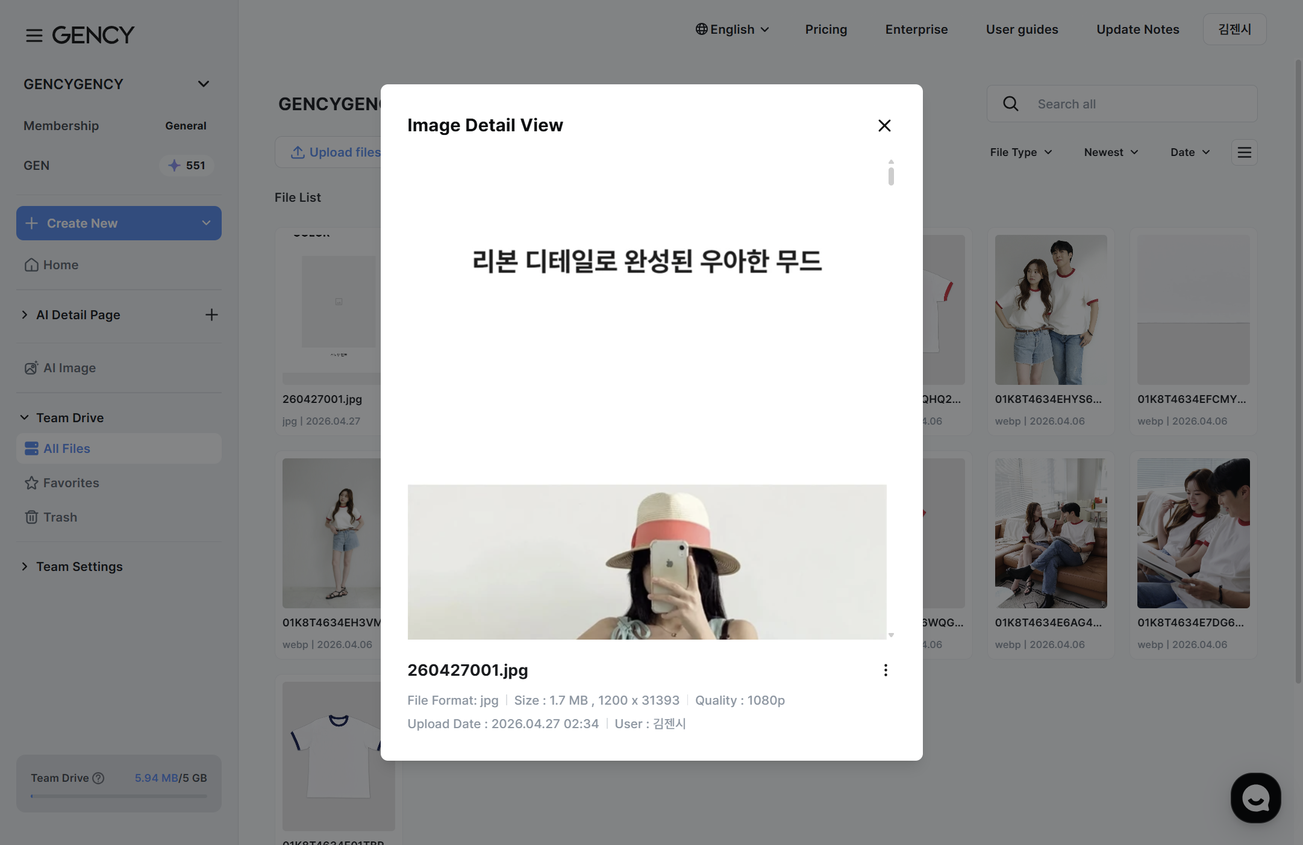Click the GENCY logo
Image resolution: width=1303 pixels, height=845 pixels.
(x=93, y=35)
